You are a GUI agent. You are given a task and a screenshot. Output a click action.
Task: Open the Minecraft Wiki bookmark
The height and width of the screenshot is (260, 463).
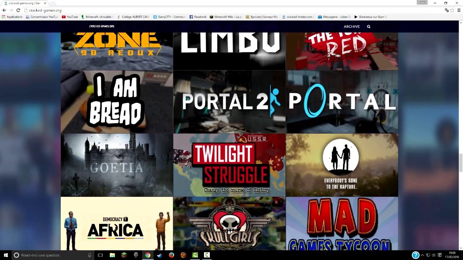point(226,17)
